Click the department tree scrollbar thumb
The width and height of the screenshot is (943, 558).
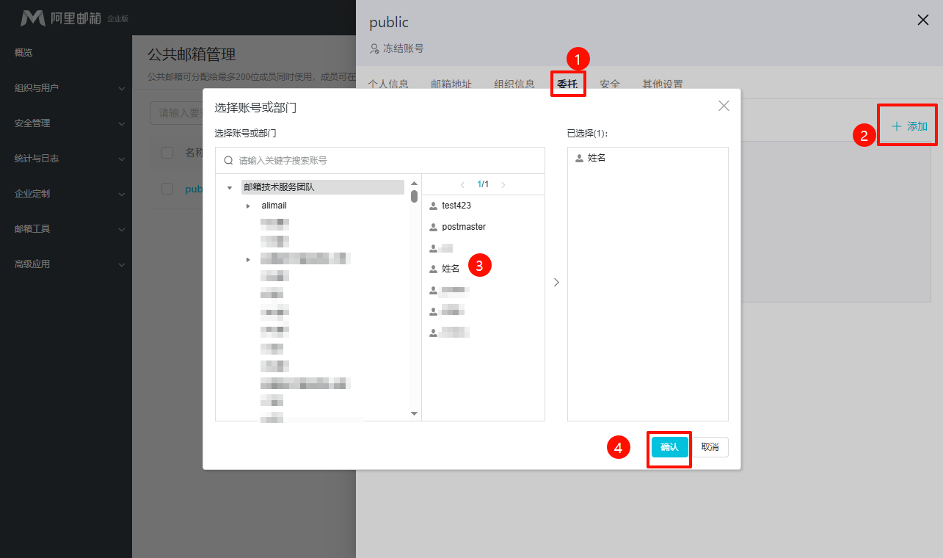click(x=414, y=196)
